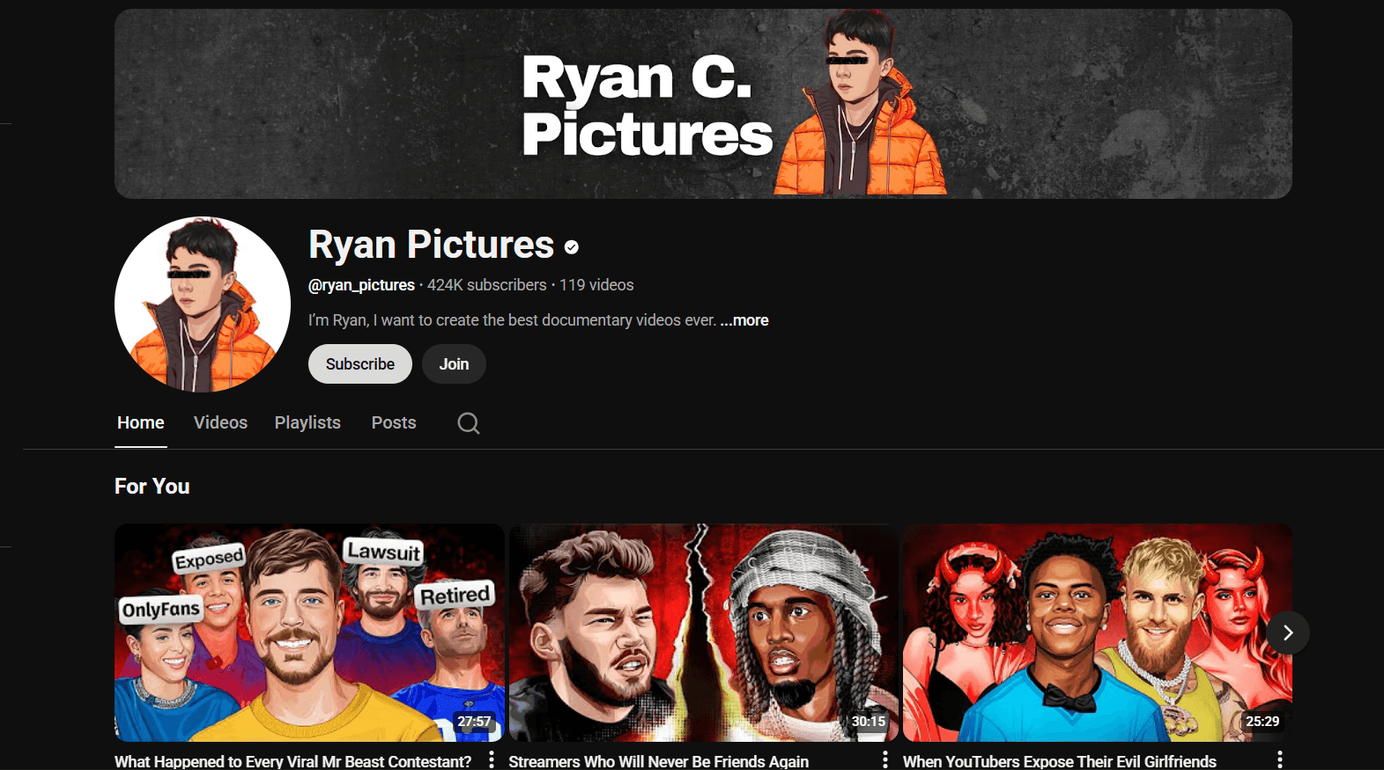Open title 'What Happened to Every Viral Mr Beast Contestant?'
This screenshot has height=770, width=1384.
click(x=292, y=761)
